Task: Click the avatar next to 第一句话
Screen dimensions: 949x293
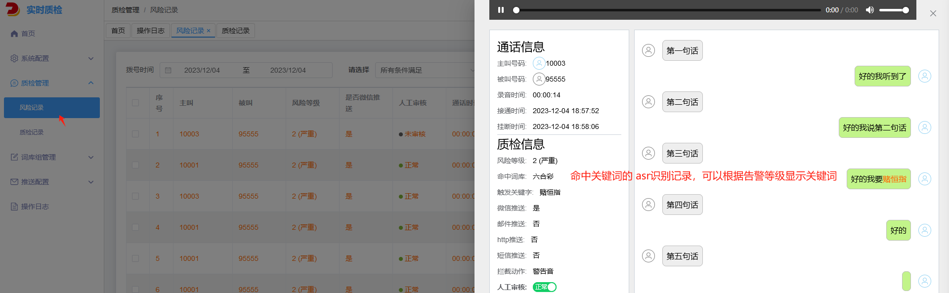Action: (648, 50)
